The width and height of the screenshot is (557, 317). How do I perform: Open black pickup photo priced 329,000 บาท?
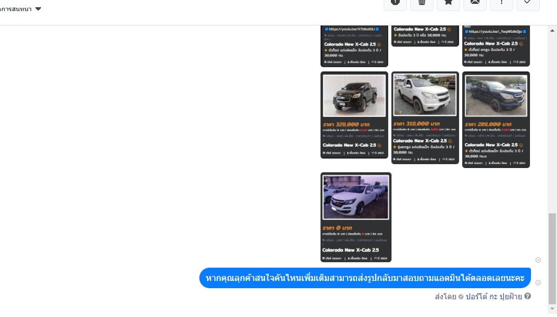[x=354, y=95]
